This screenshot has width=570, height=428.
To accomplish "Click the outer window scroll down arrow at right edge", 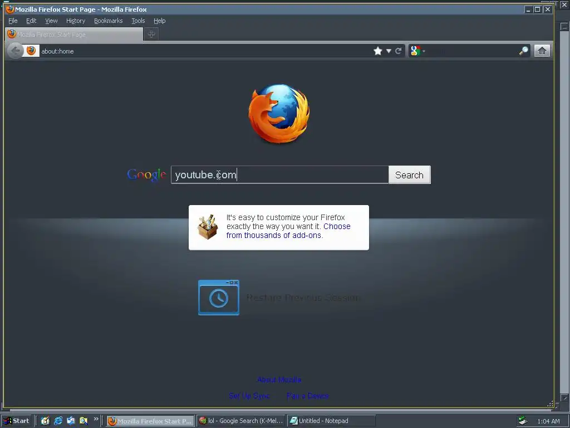I will (564, 398).
